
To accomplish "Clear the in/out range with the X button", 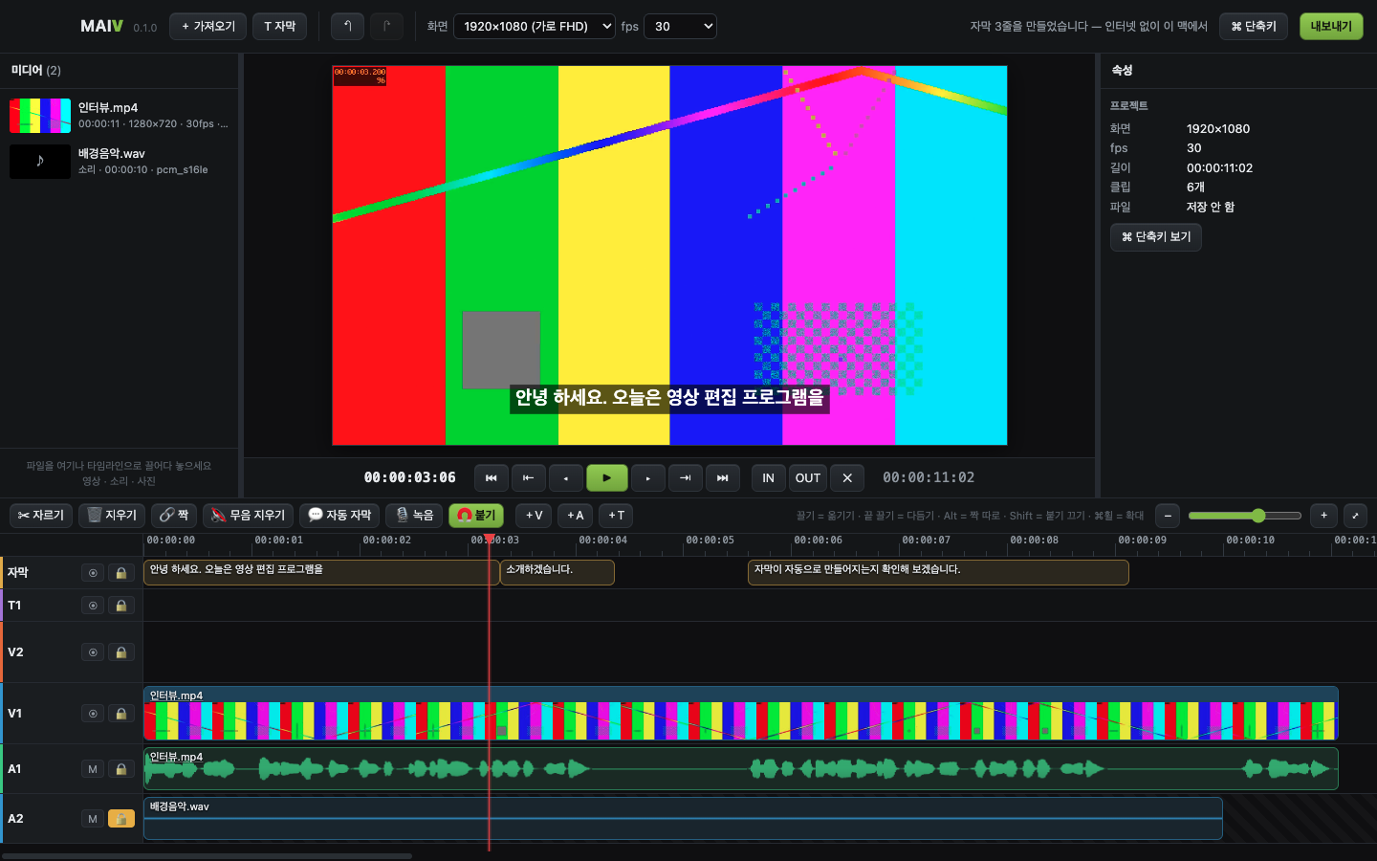I will click(x=847, y=477).
